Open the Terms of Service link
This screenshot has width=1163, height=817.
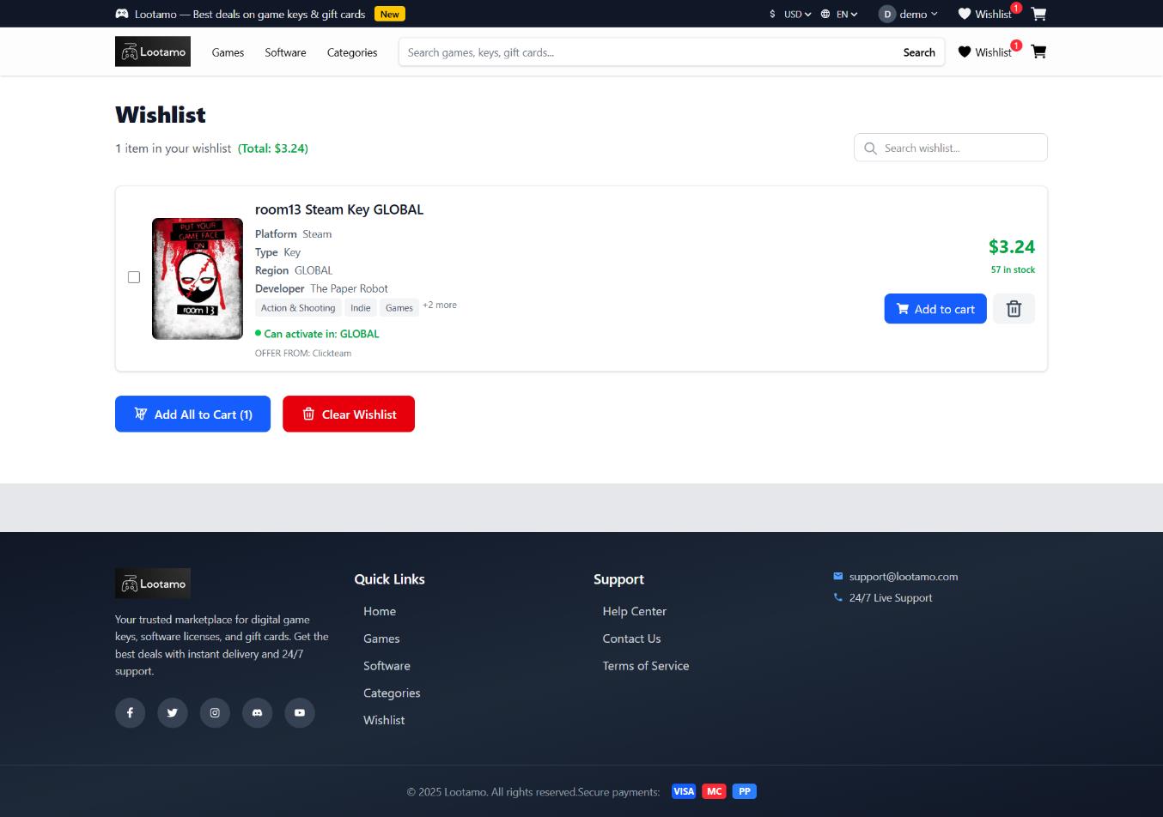pyautogui.click(x=645, y=665)
